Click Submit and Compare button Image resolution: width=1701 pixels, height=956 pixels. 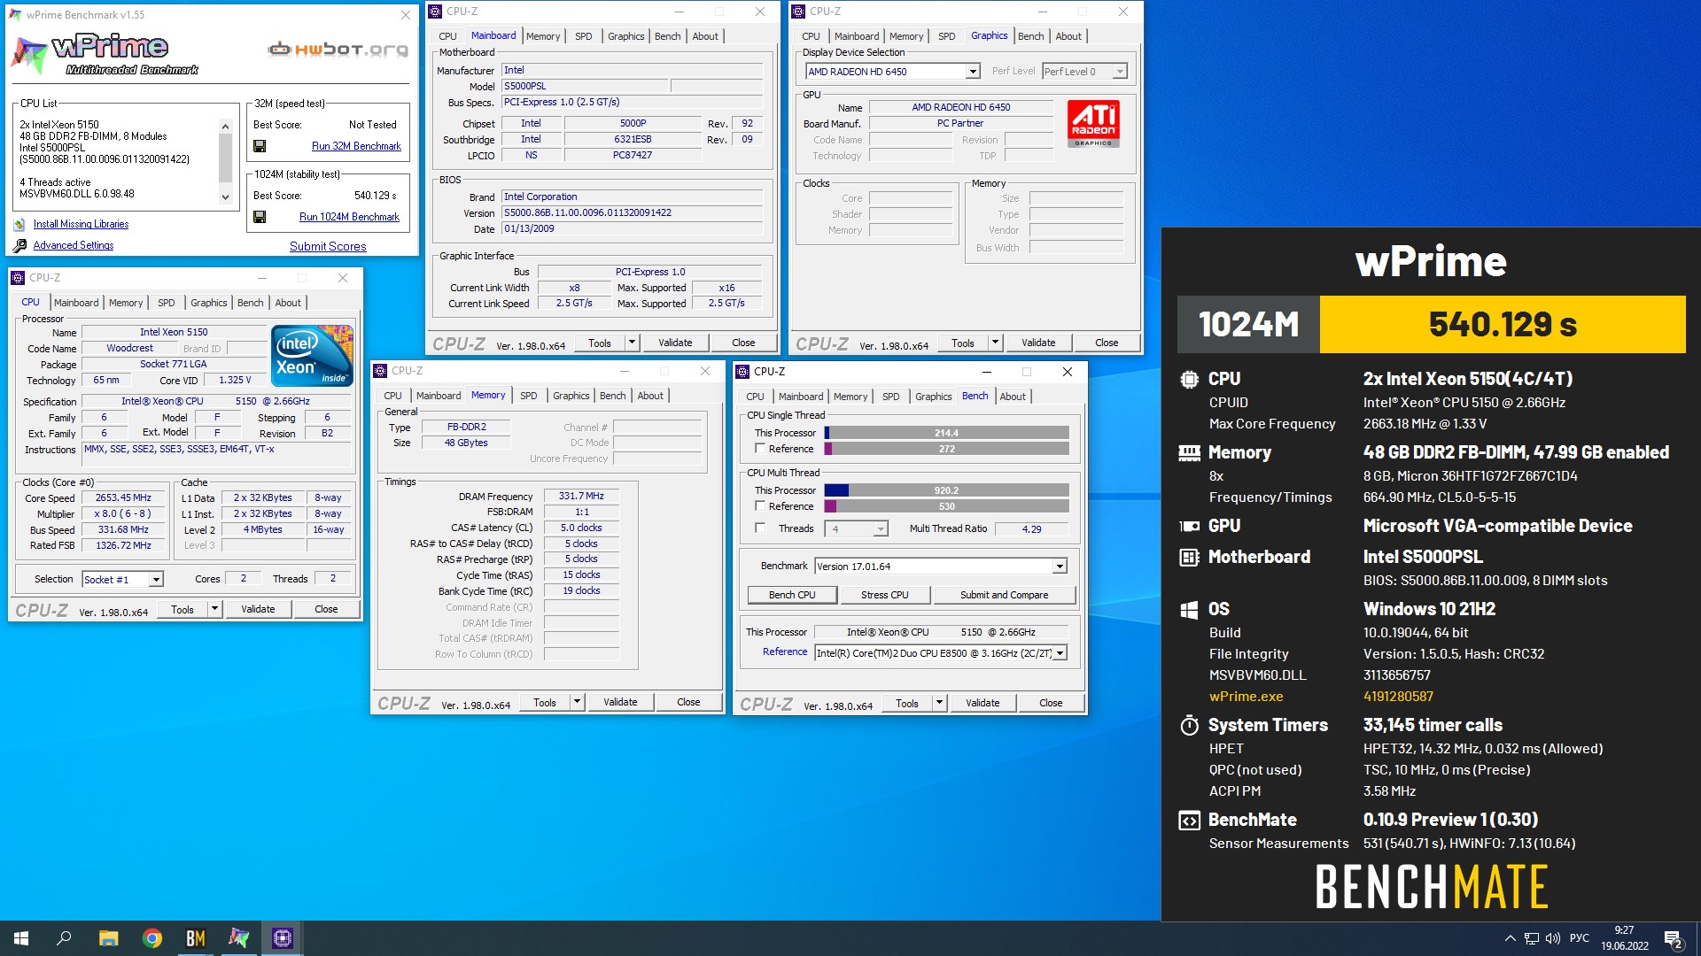point(1004,595)
